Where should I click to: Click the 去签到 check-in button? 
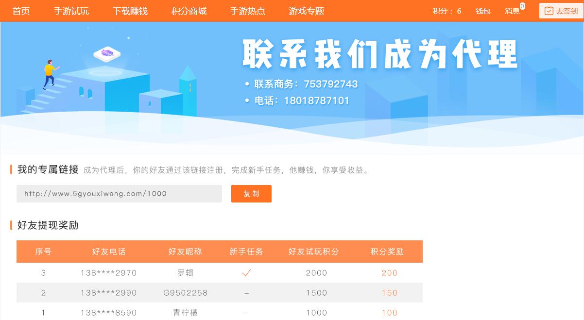tap(561, 11)
